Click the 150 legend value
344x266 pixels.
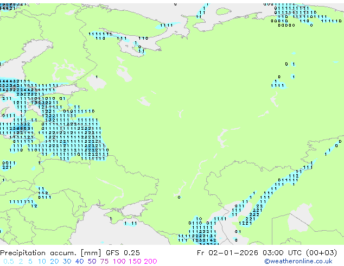pyautogui.click(x=135, y=262)
